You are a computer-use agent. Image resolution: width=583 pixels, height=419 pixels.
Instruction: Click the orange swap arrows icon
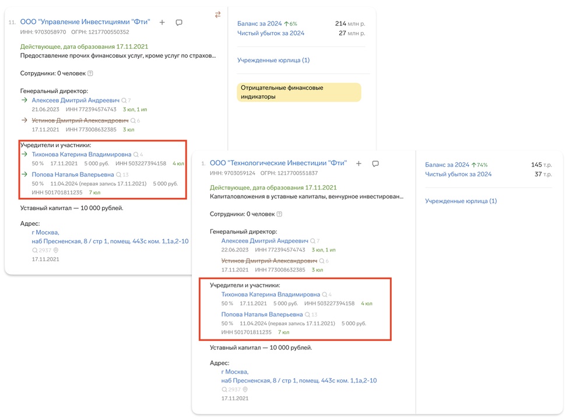tap(217, 15)
